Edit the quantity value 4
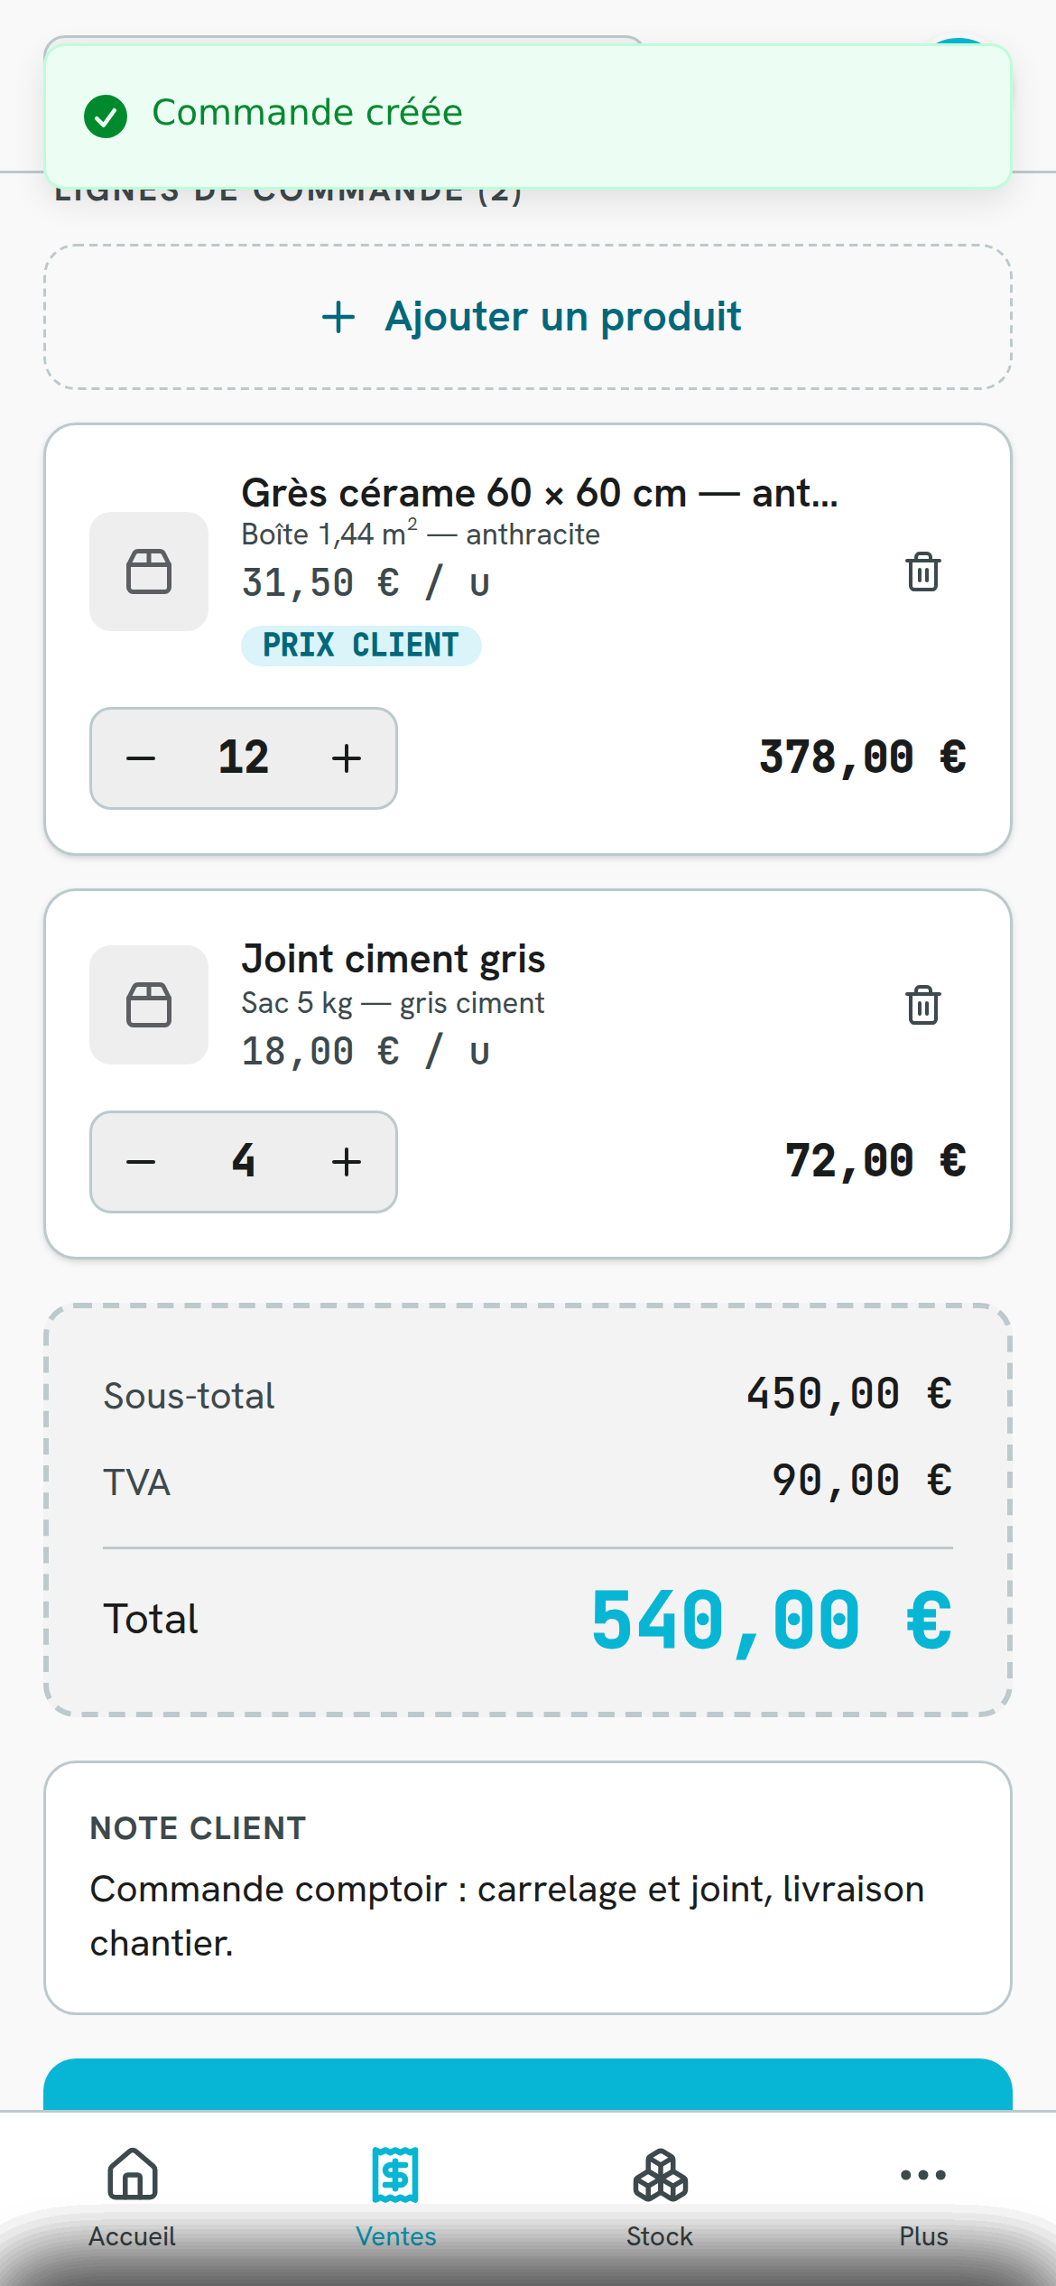The height and width of the screenshot is (2286, 1056). (x=244, y=1161)
